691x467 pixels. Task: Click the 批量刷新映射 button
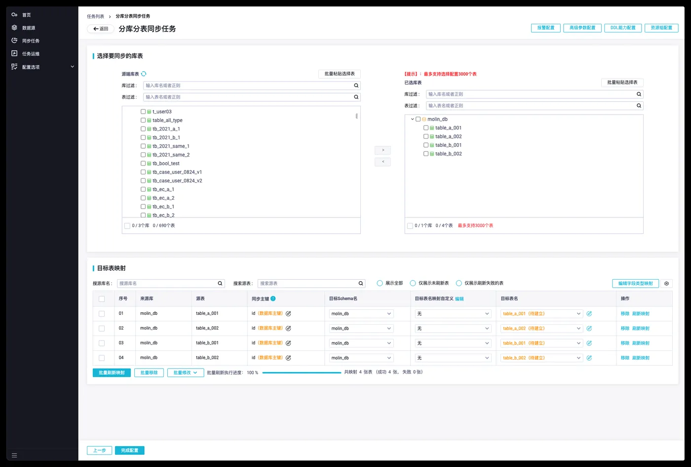coord(112,373)
